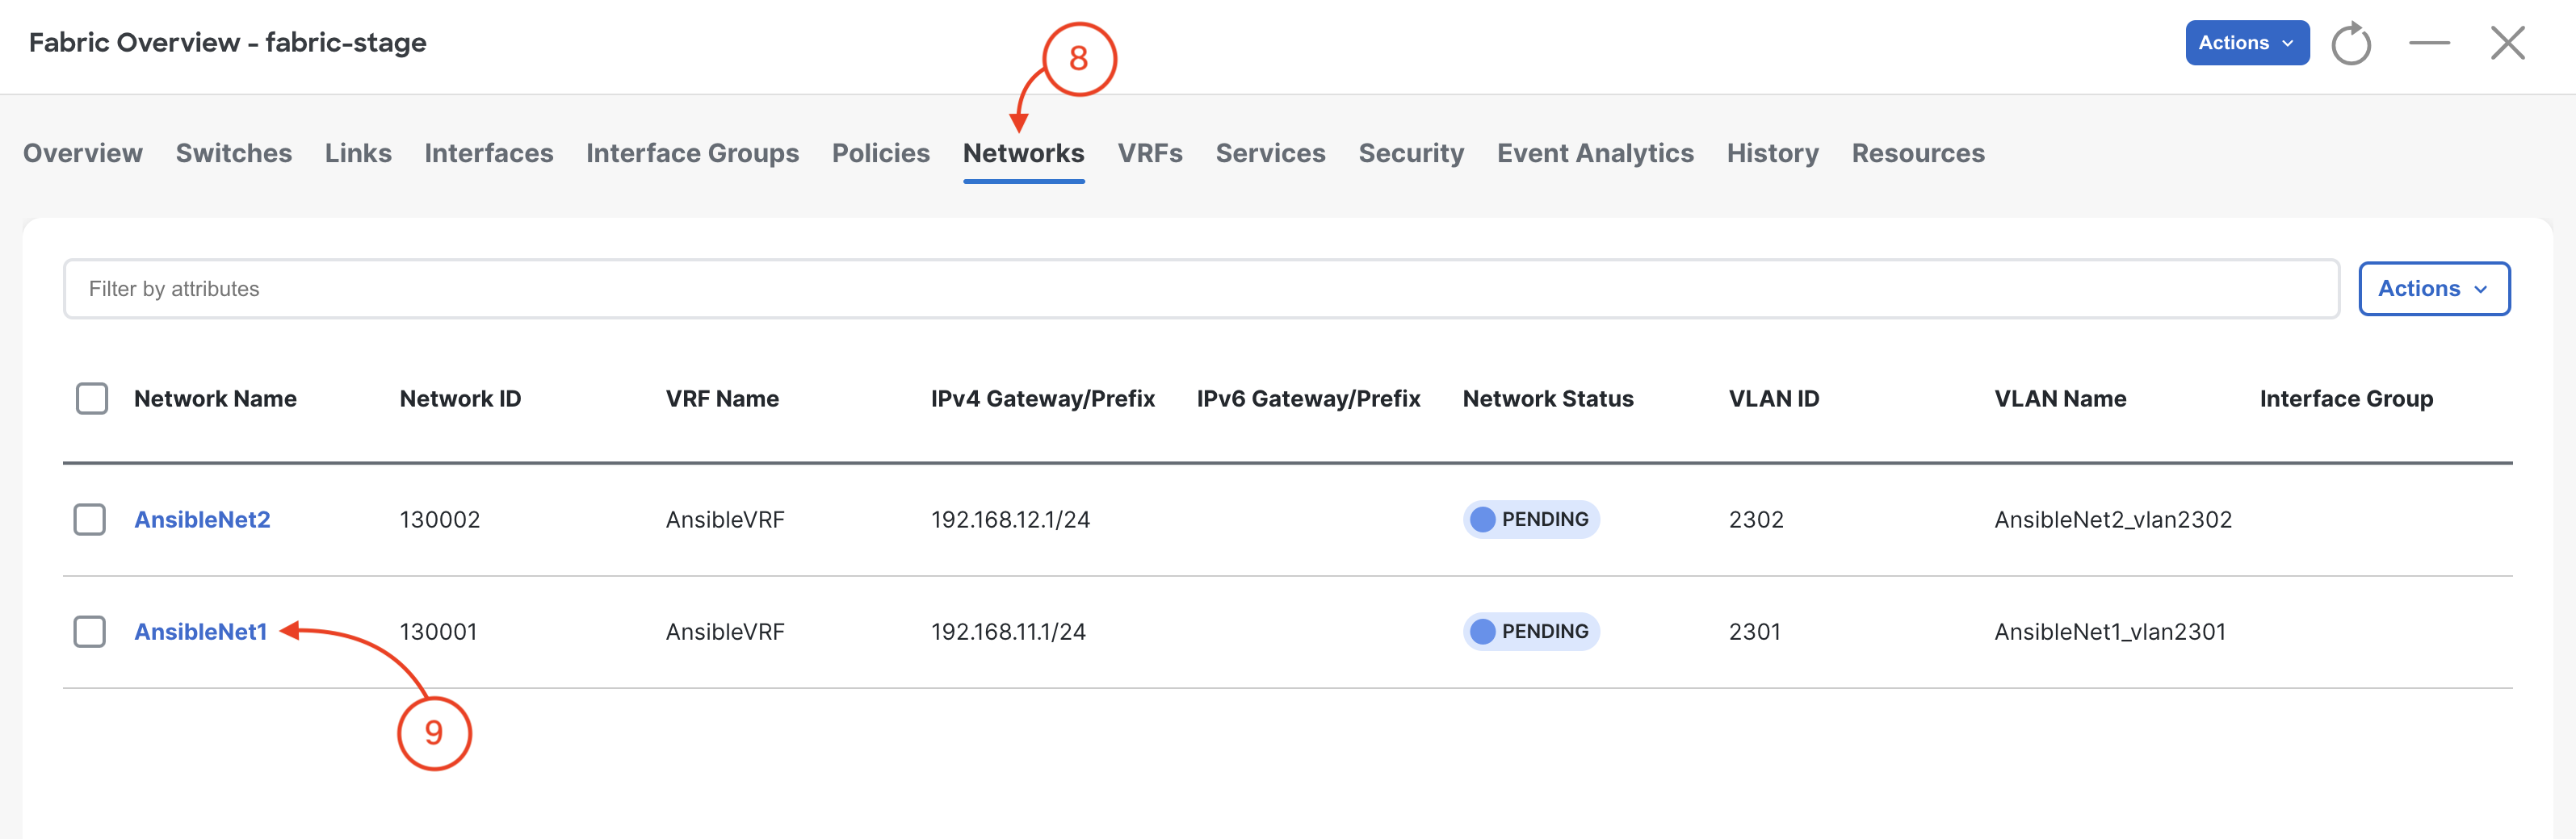Click the Interface Group column header
Screen dimensions: 2576x839
2346,399
